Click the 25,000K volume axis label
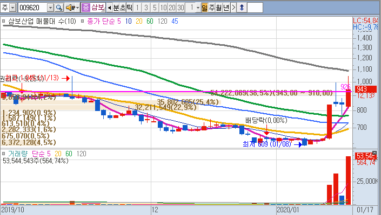381x215 pixels. (367, 181)
